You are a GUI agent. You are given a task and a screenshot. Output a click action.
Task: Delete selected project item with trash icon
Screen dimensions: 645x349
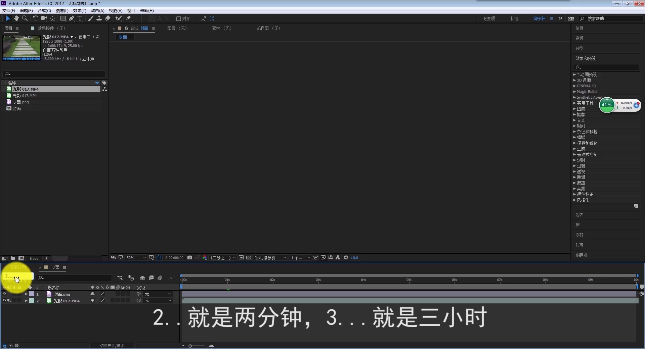click(x=46, y=258)
